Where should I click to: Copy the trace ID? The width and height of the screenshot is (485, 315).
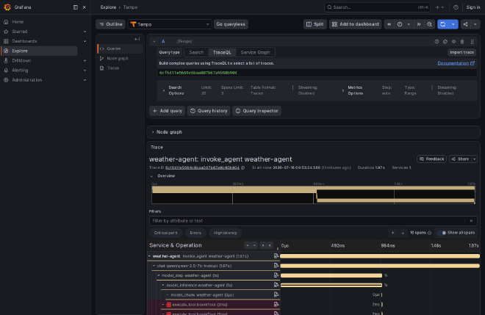pos(242,168)
